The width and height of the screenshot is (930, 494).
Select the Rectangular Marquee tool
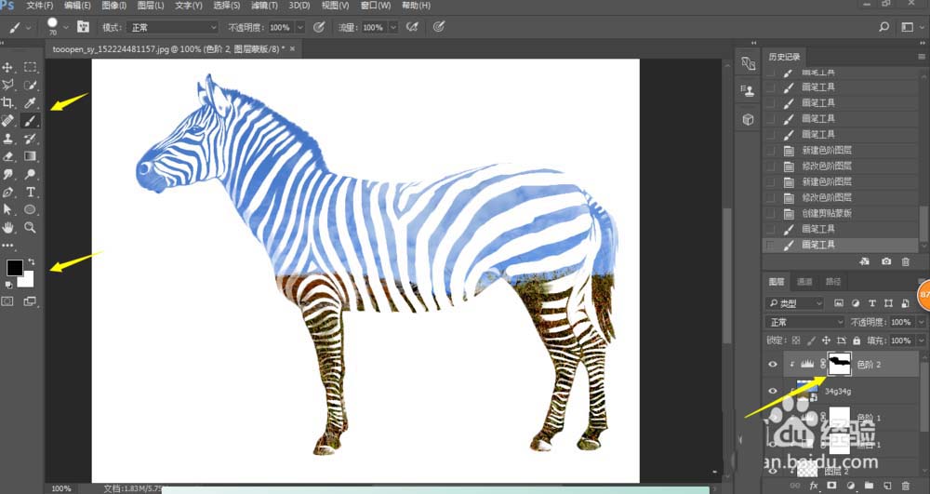31,67
